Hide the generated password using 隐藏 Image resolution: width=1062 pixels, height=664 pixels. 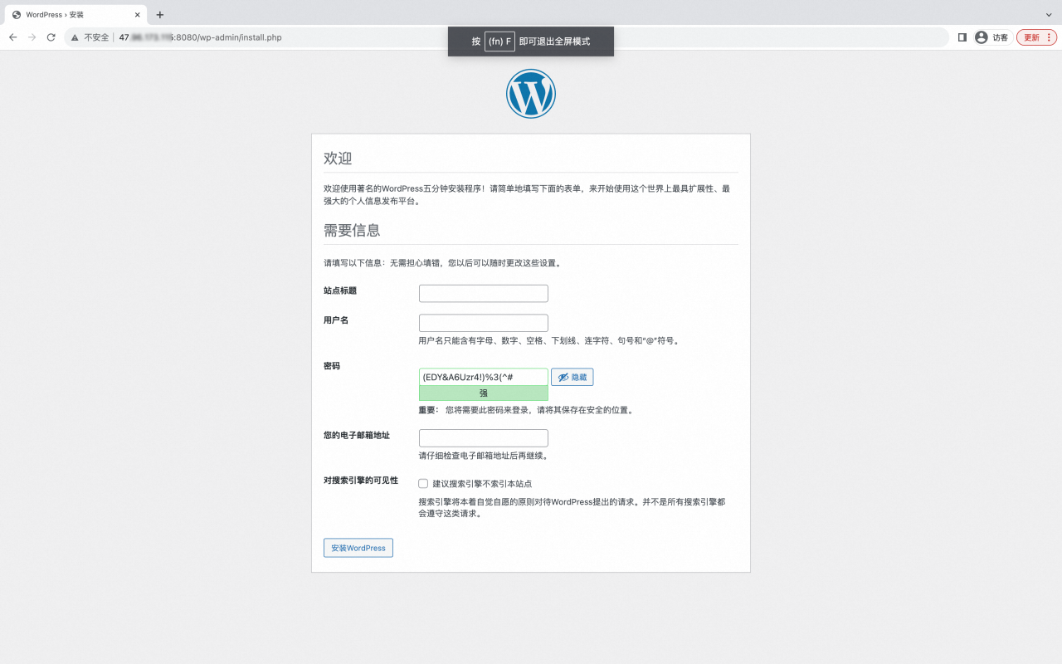(572, 377)
